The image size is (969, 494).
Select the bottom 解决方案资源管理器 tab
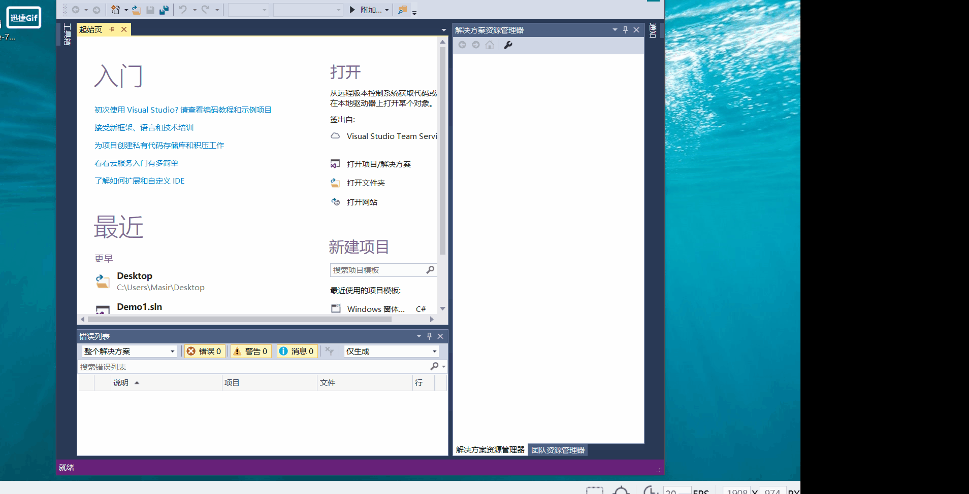click(x=490, y=450)
